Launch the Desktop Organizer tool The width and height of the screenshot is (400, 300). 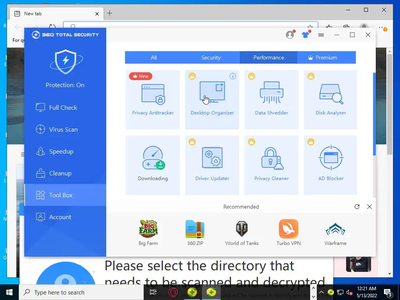pos(212,100)
